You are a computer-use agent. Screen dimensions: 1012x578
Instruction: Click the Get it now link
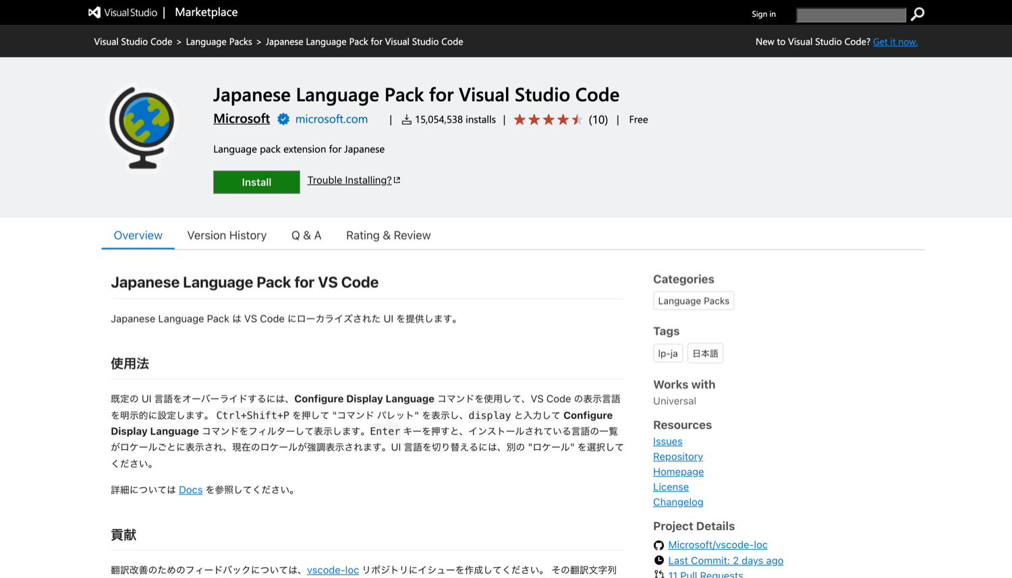(895, 42)
